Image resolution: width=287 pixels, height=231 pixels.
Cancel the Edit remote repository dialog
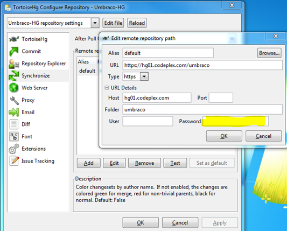(x=263, y=136)
